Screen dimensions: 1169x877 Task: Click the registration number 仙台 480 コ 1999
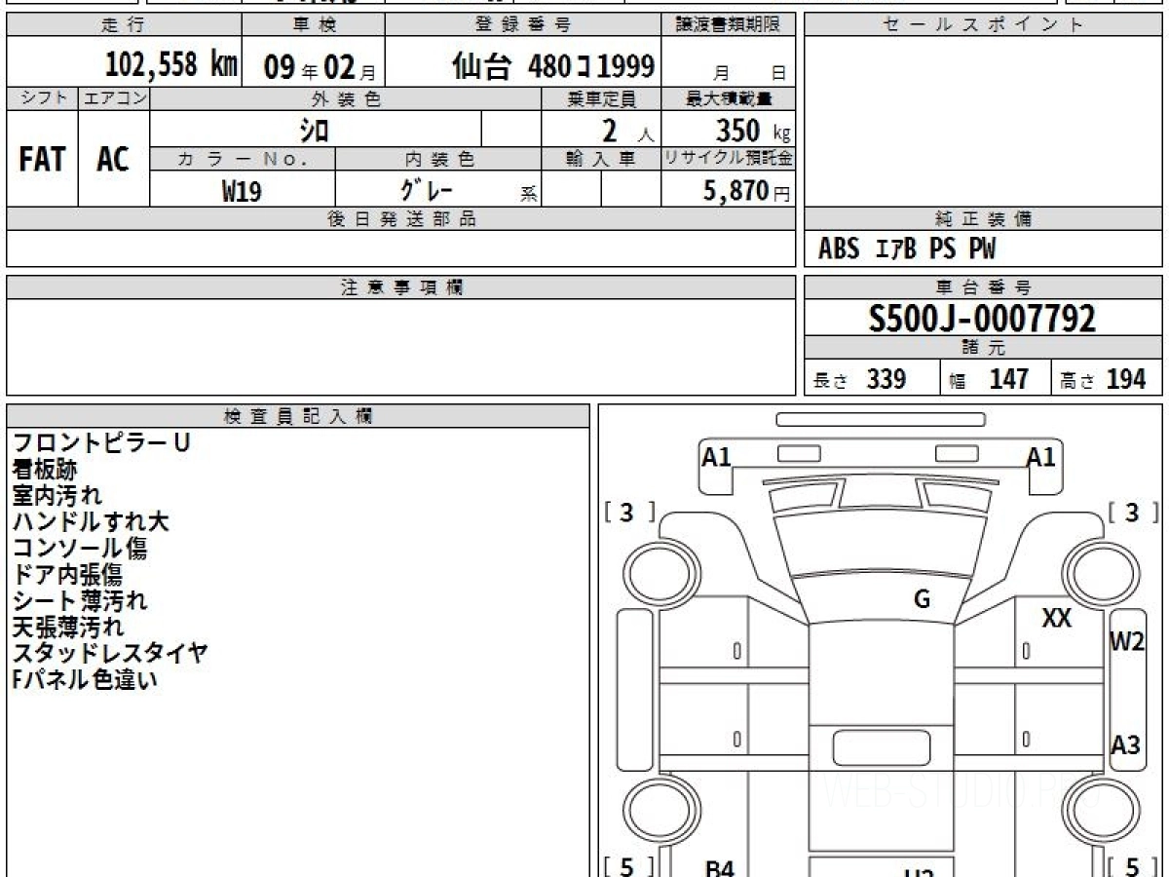(553, 65)
